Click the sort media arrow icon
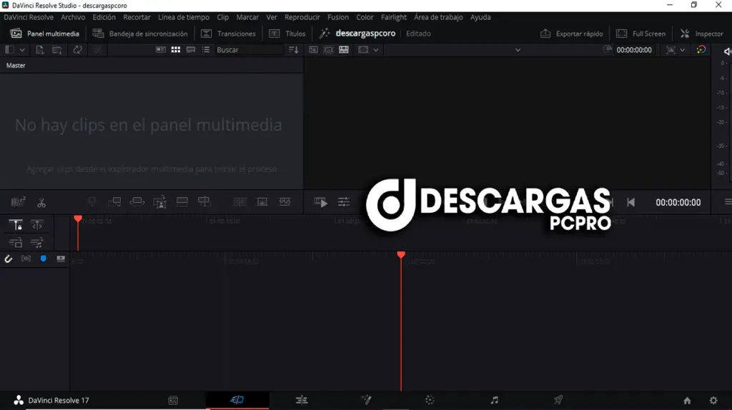The height and width of the screenshot is (410, 732). tap(293, 50)
